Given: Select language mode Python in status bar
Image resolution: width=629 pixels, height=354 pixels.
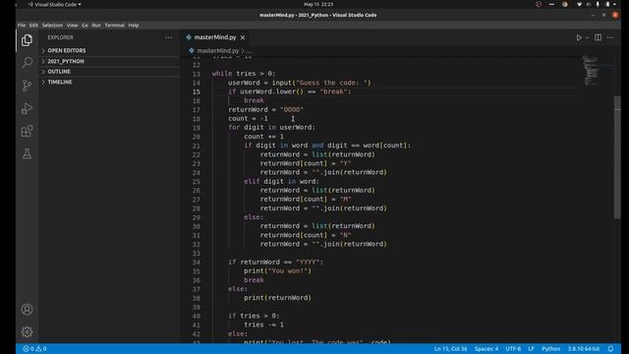Looking at the screenshot, I should coord(550,349).
